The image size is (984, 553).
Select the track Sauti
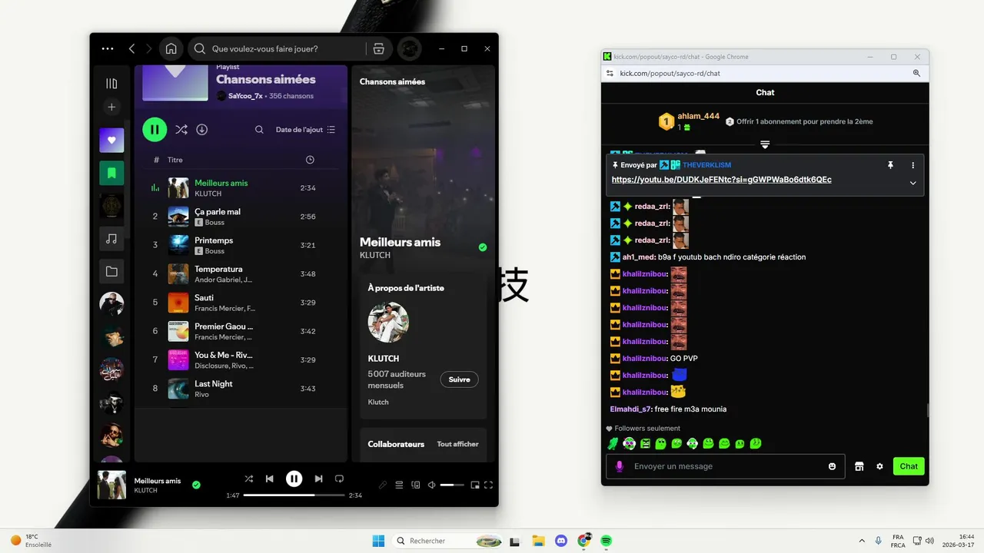[242, 303]
